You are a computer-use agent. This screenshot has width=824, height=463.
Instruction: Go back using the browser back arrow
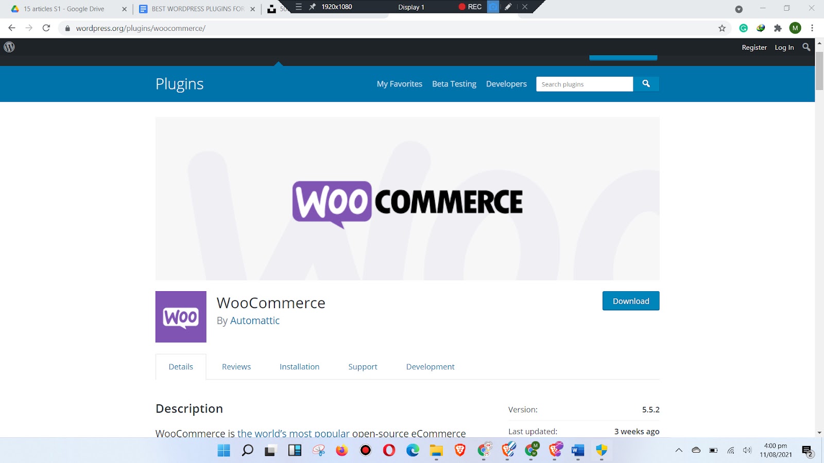12,28
